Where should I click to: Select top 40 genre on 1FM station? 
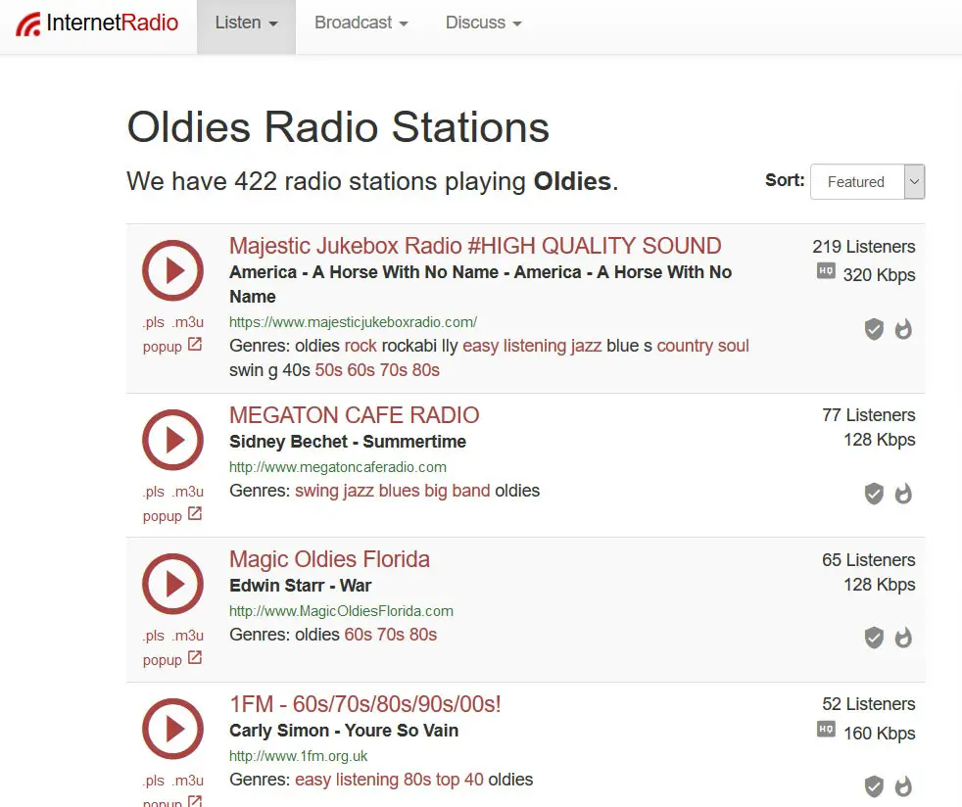point(459,780)
